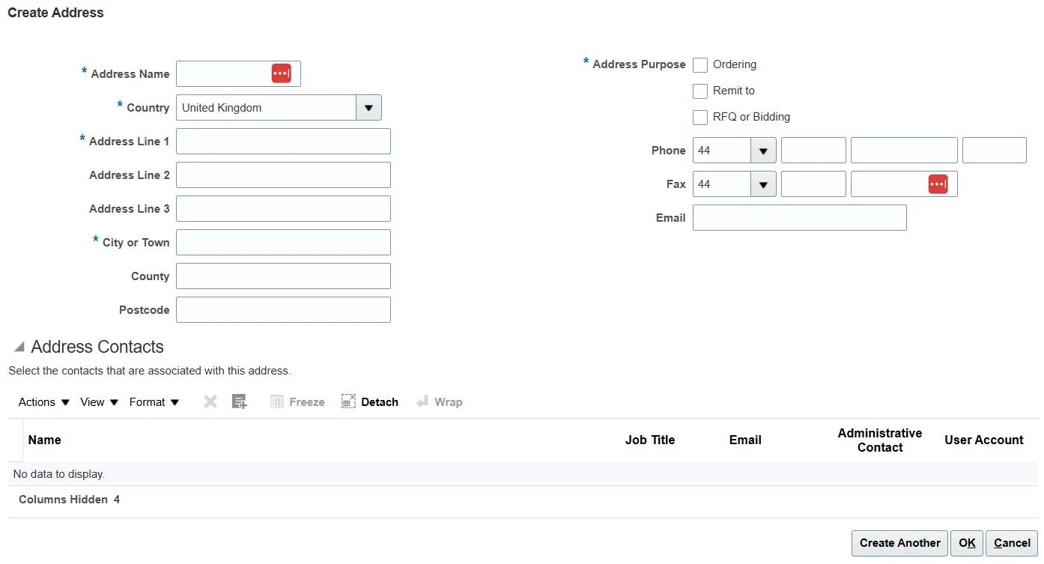Screen dimensions: 1044x564
Task: Click the Address Line 2 field
Action: pos(283,175)
